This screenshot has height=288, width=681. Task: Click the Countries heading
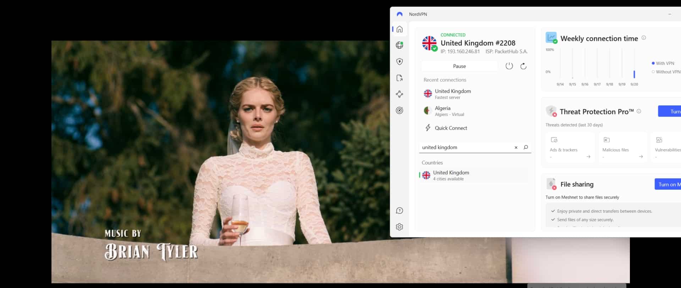(x=432, y=163)
